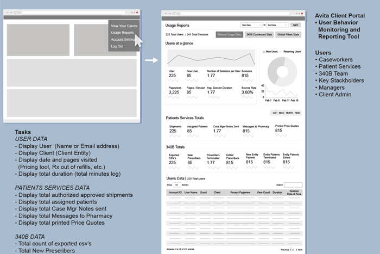
Task: Sort table by Email column
Action: click(x=204, y=193)
